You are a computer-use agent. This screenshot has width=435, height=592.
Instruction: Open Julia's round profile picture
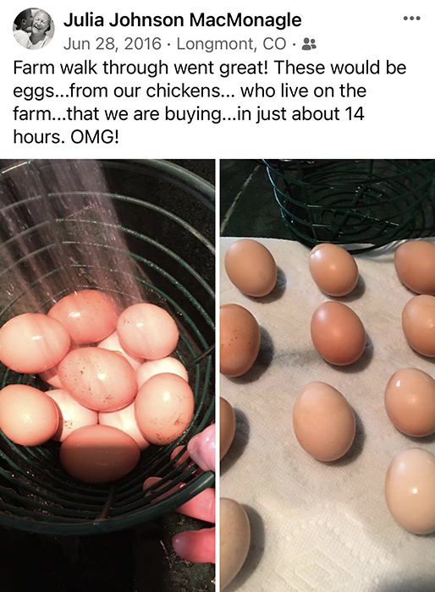coord(33,30)
